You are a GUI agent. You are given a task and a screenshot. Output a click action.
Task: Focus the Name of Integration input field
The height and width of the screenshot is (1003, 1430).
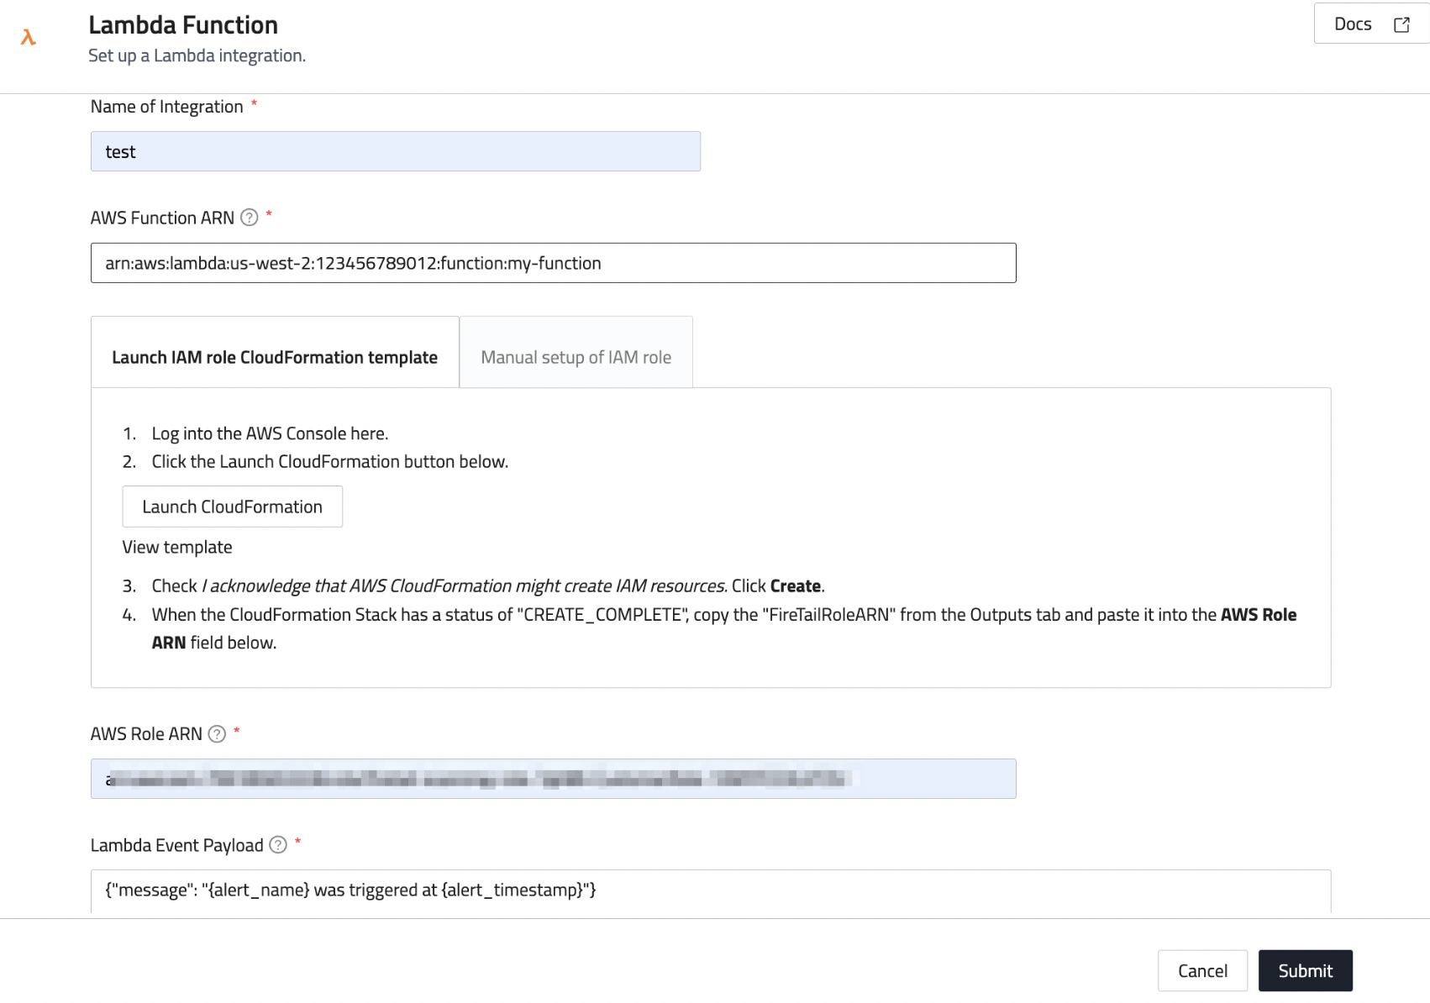pyautogui.click(x=395, y=152)
